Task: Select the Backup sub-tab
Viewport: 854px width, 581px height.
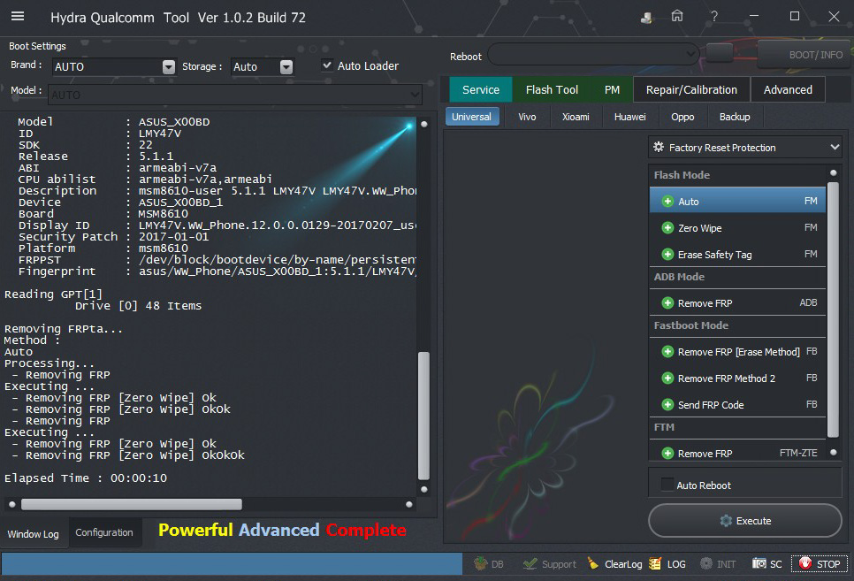Action: [734, 117]
